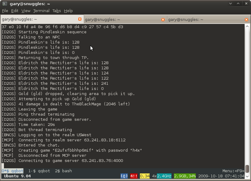Click the red 4!! updates indicator
This screenshot has width=251, height=181.
tap(134, 176)
